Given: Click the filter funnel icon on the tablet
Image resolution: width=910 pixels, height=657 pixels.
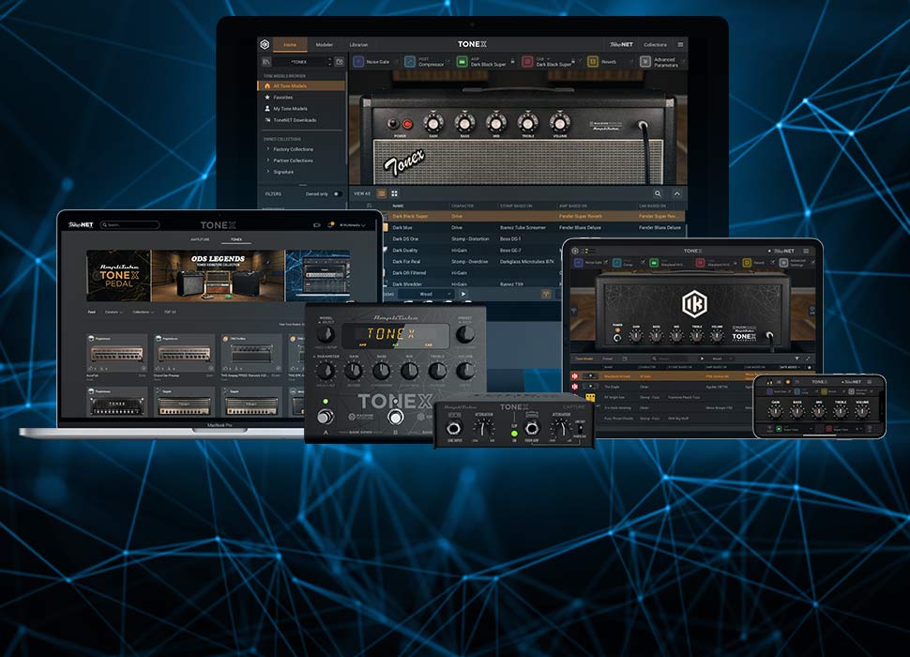Looking at the screenshot, I should pyautogui.click(x=797, y=359).
